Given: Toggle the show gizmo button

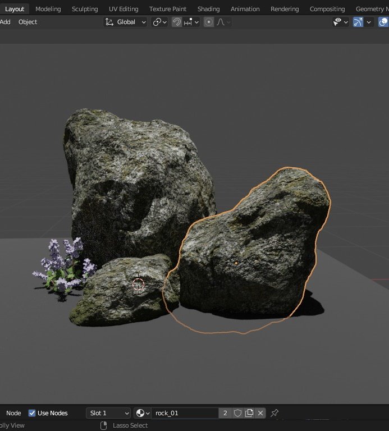Looking at the screenshot, I should tap(358, 22).
